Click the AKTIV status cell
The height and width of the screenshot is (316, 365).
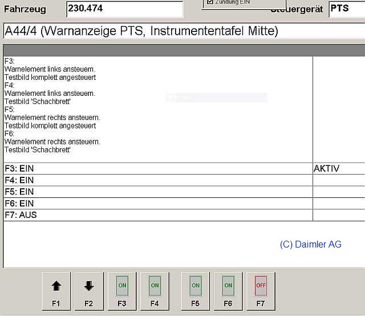[338, 169]
